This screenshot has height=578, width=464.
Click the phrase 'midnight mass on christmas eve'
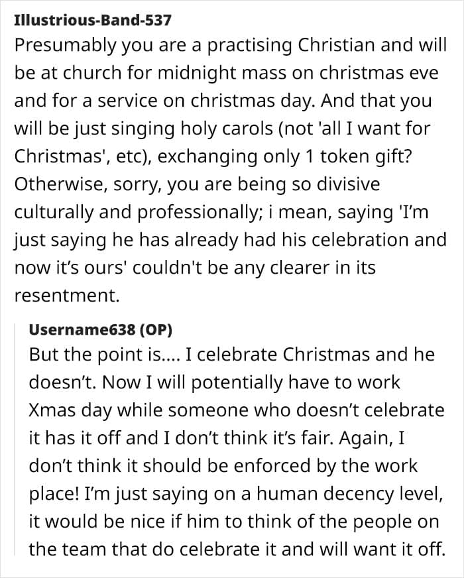tap(298, 73)
